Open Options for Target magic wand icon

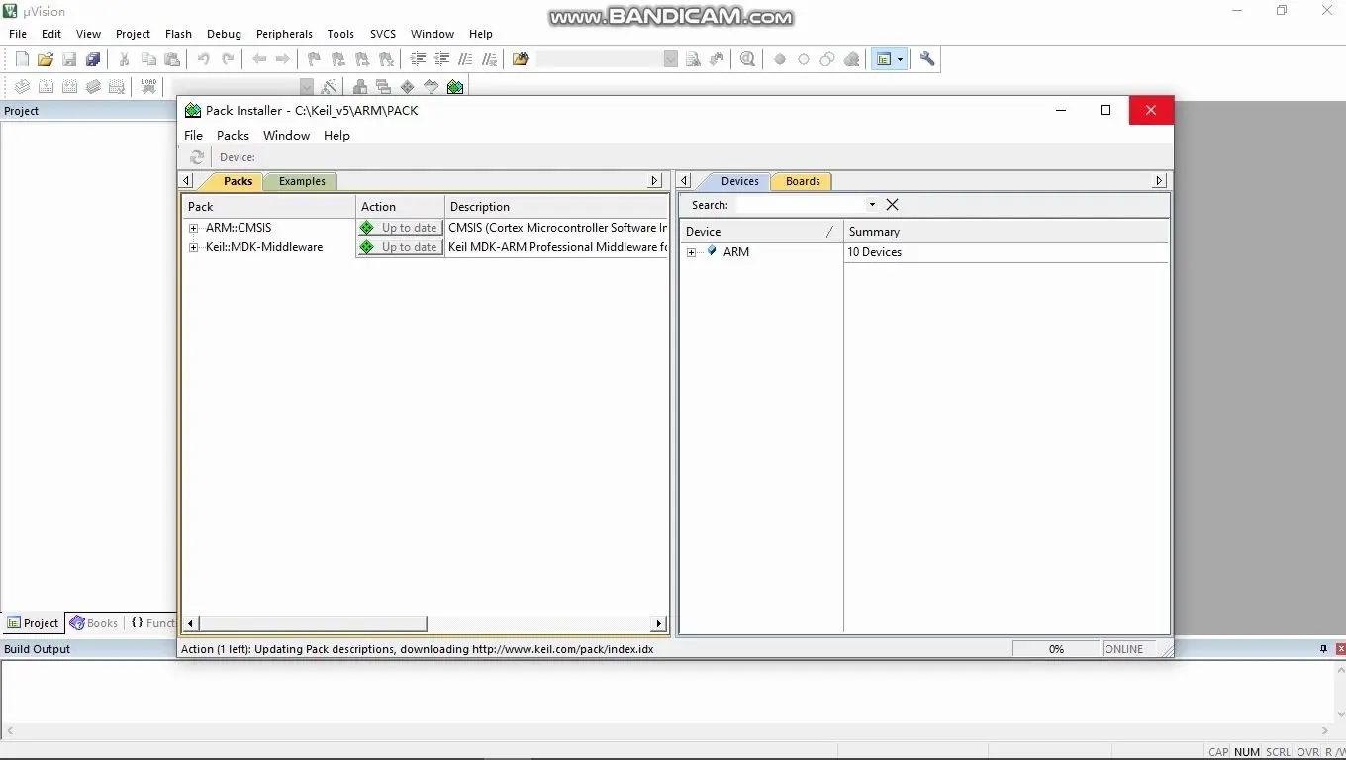(330, 87)
